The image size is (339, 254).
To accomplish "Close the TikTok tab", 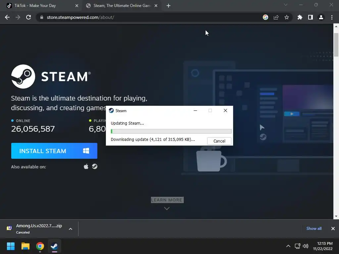I will point(77,6).
